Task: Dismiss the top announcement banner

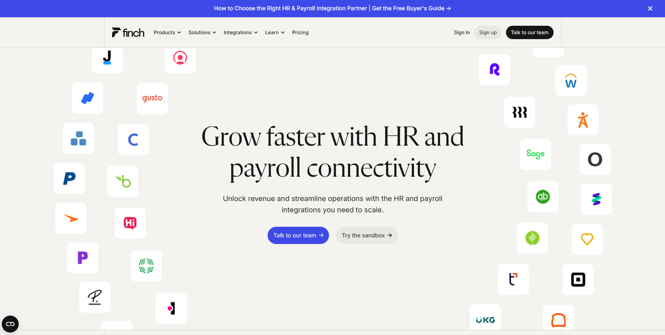Action: (x=650, y=8)
